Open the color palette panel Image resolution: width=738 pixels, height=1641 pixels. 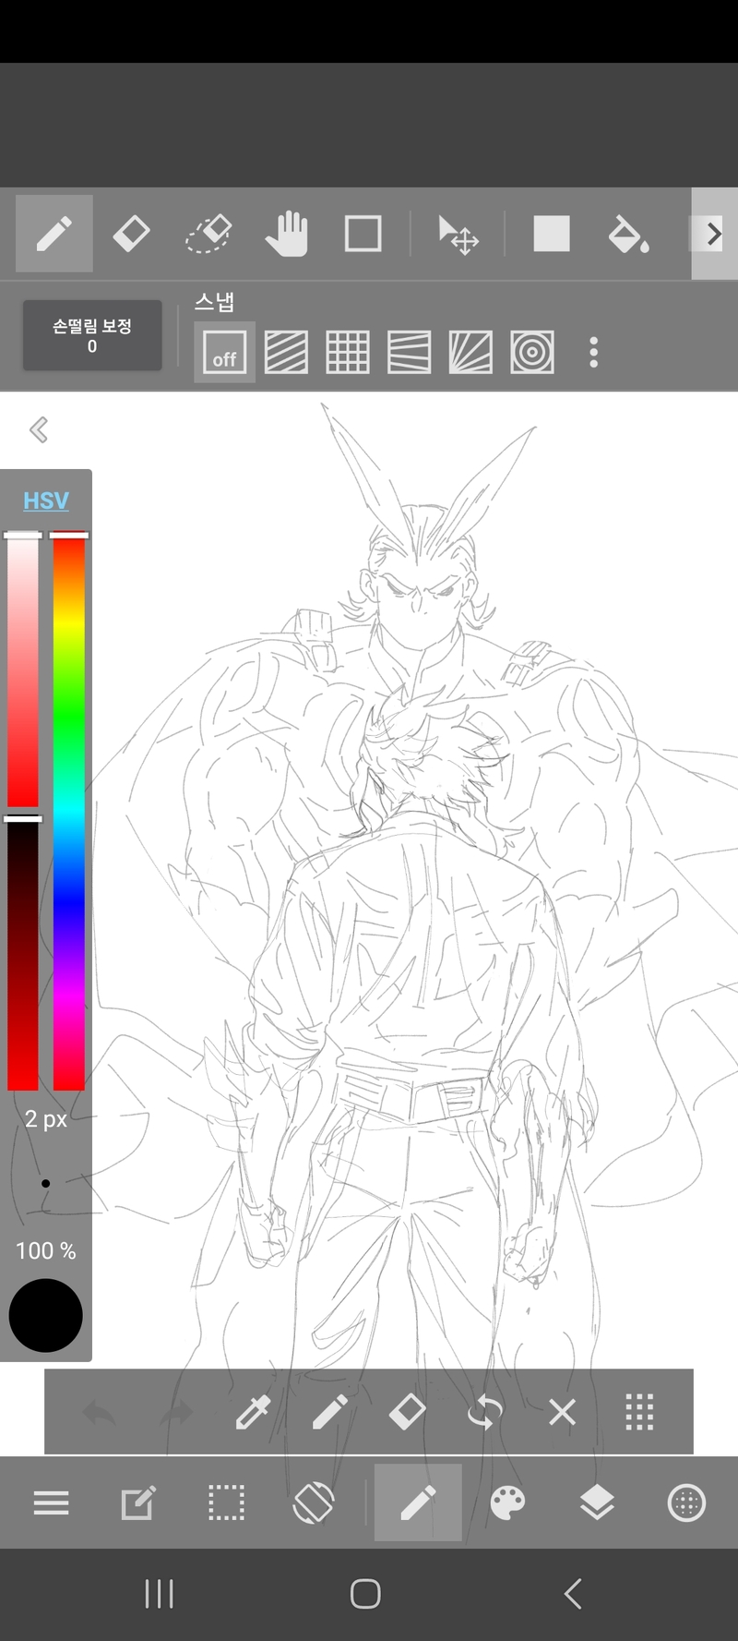point(507,1503)
